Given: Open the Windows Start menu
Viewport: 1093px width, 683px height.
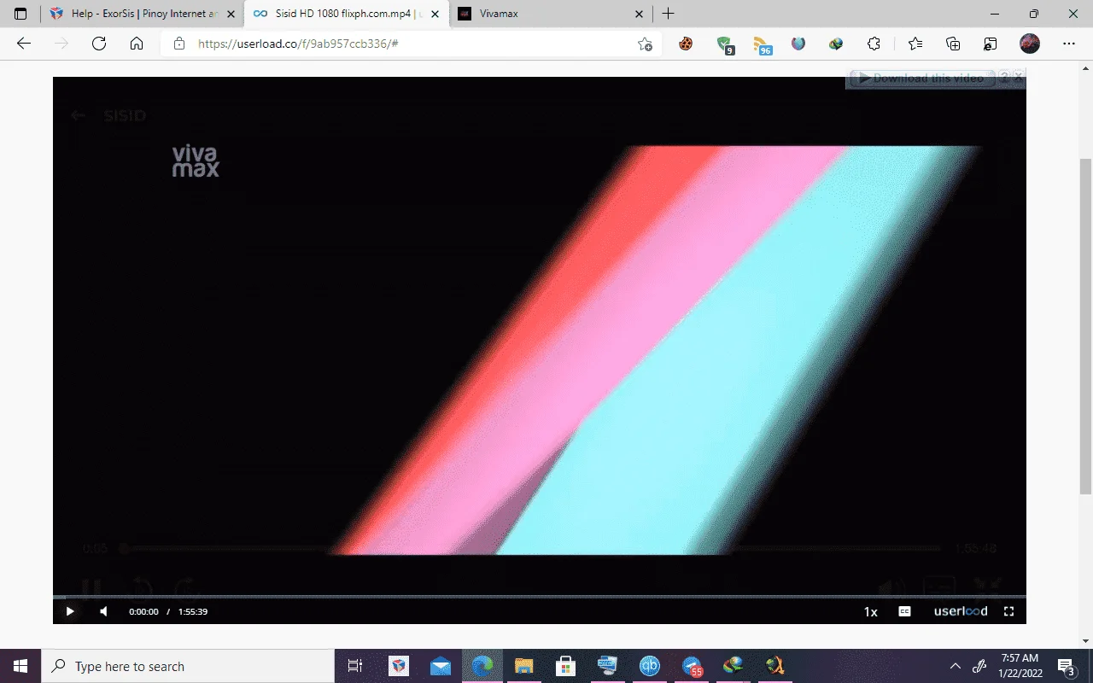Looking at the screenshot, I should [20, 666].
